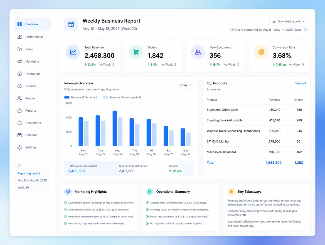Click the Orders shopping cart icon
Screen dimensions: 325x245
136,52
